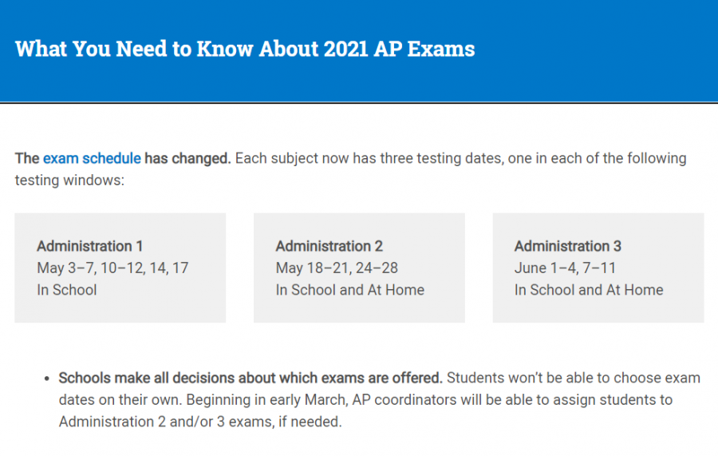Viewport: 718px width, 456px height.
Task: Select the Administration 3 card
Action: pyautogui.click(x=598, y=268)
